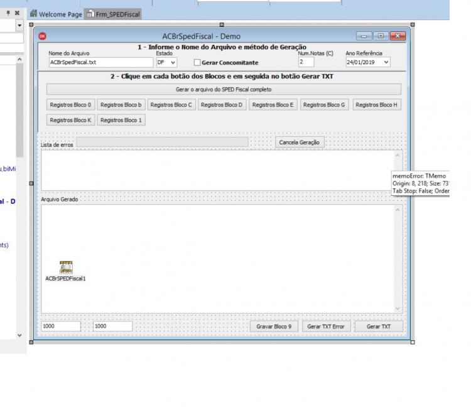Click the Gerar TXT button

379,326
